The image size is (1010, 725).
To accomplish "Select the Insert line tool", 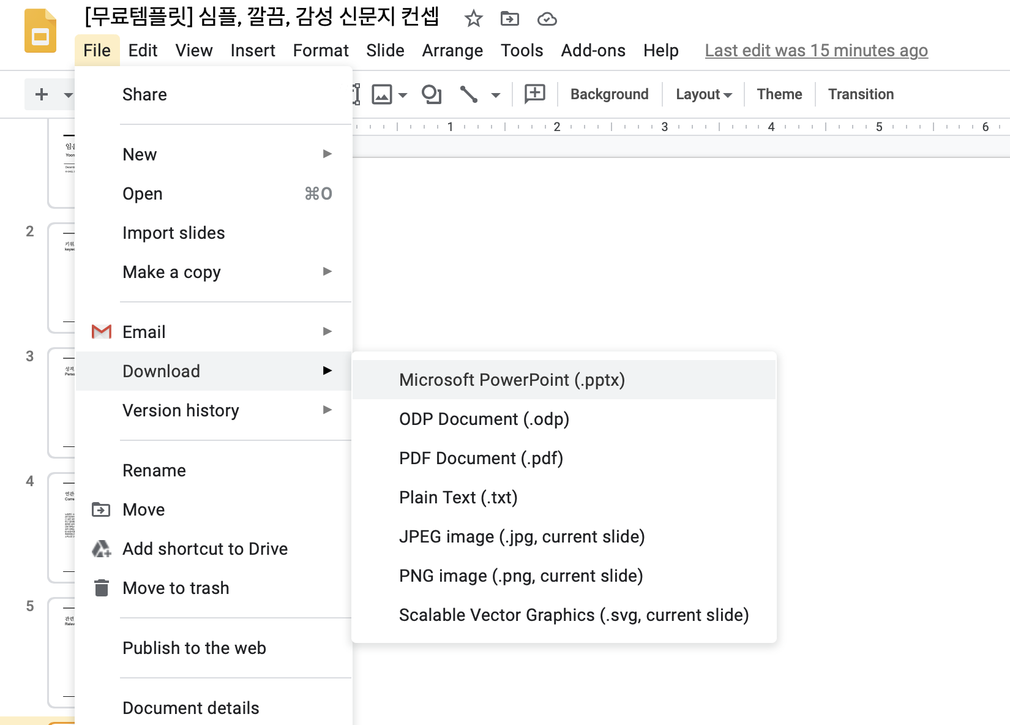I will pyautogui.click(x=470, y=94).
